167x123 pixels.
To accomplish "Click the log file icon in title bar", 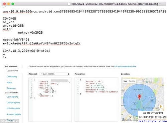I will click(x=69, y=4).
